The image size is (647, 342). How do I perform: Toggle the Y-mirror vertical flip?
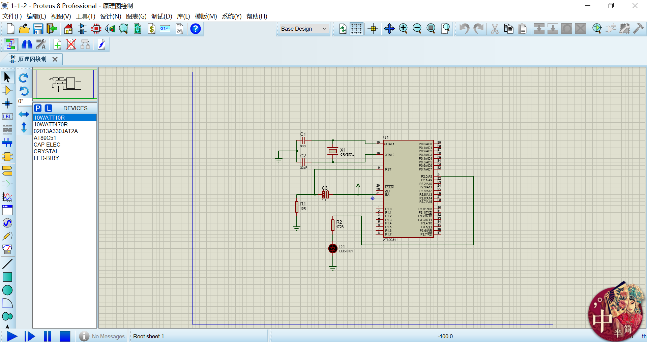pos(24,127)
